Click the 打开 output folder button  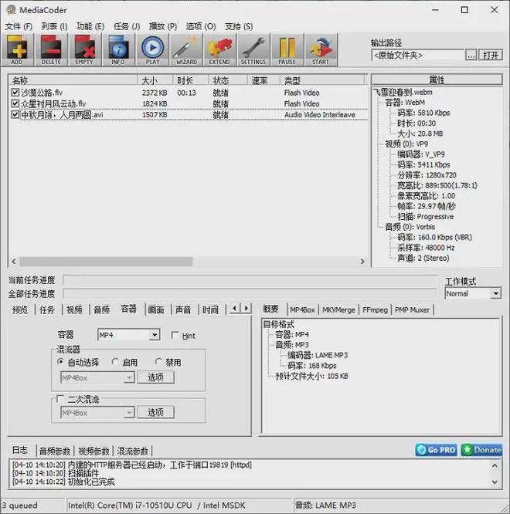(x=491, y=55)
